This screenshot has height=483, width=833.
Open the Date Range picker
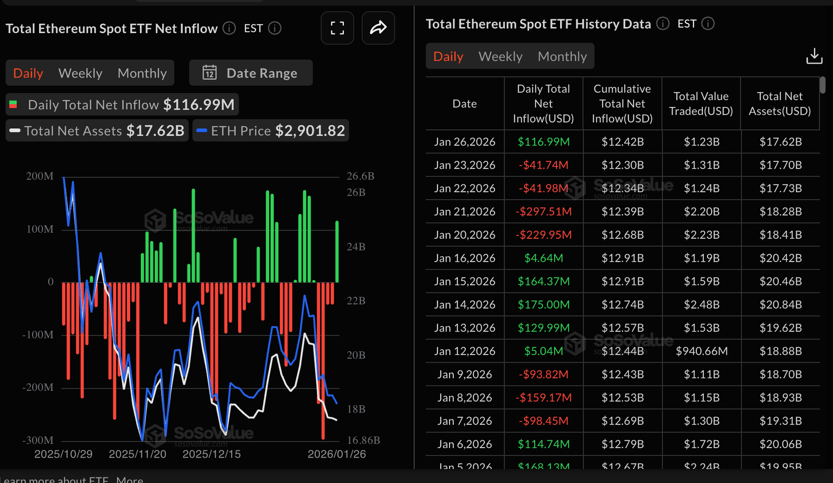click(x=251, y=73)
